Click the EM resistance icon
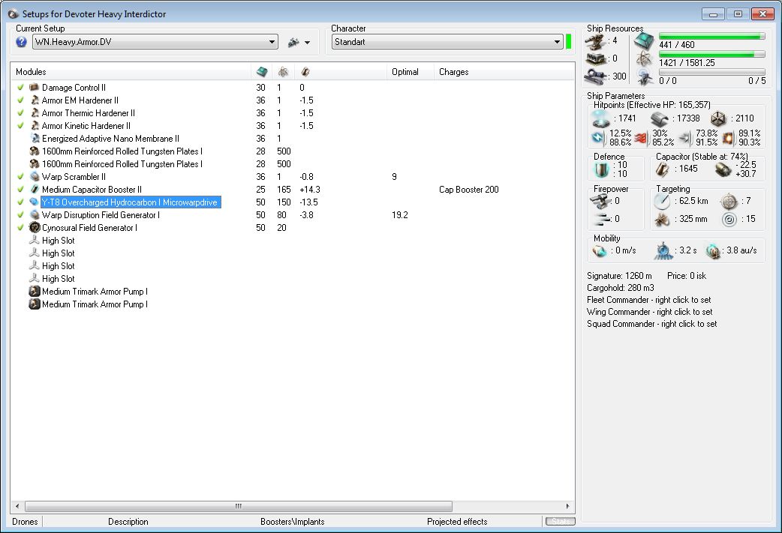This screenshot has height=533, width=782. tap(598, 137)
